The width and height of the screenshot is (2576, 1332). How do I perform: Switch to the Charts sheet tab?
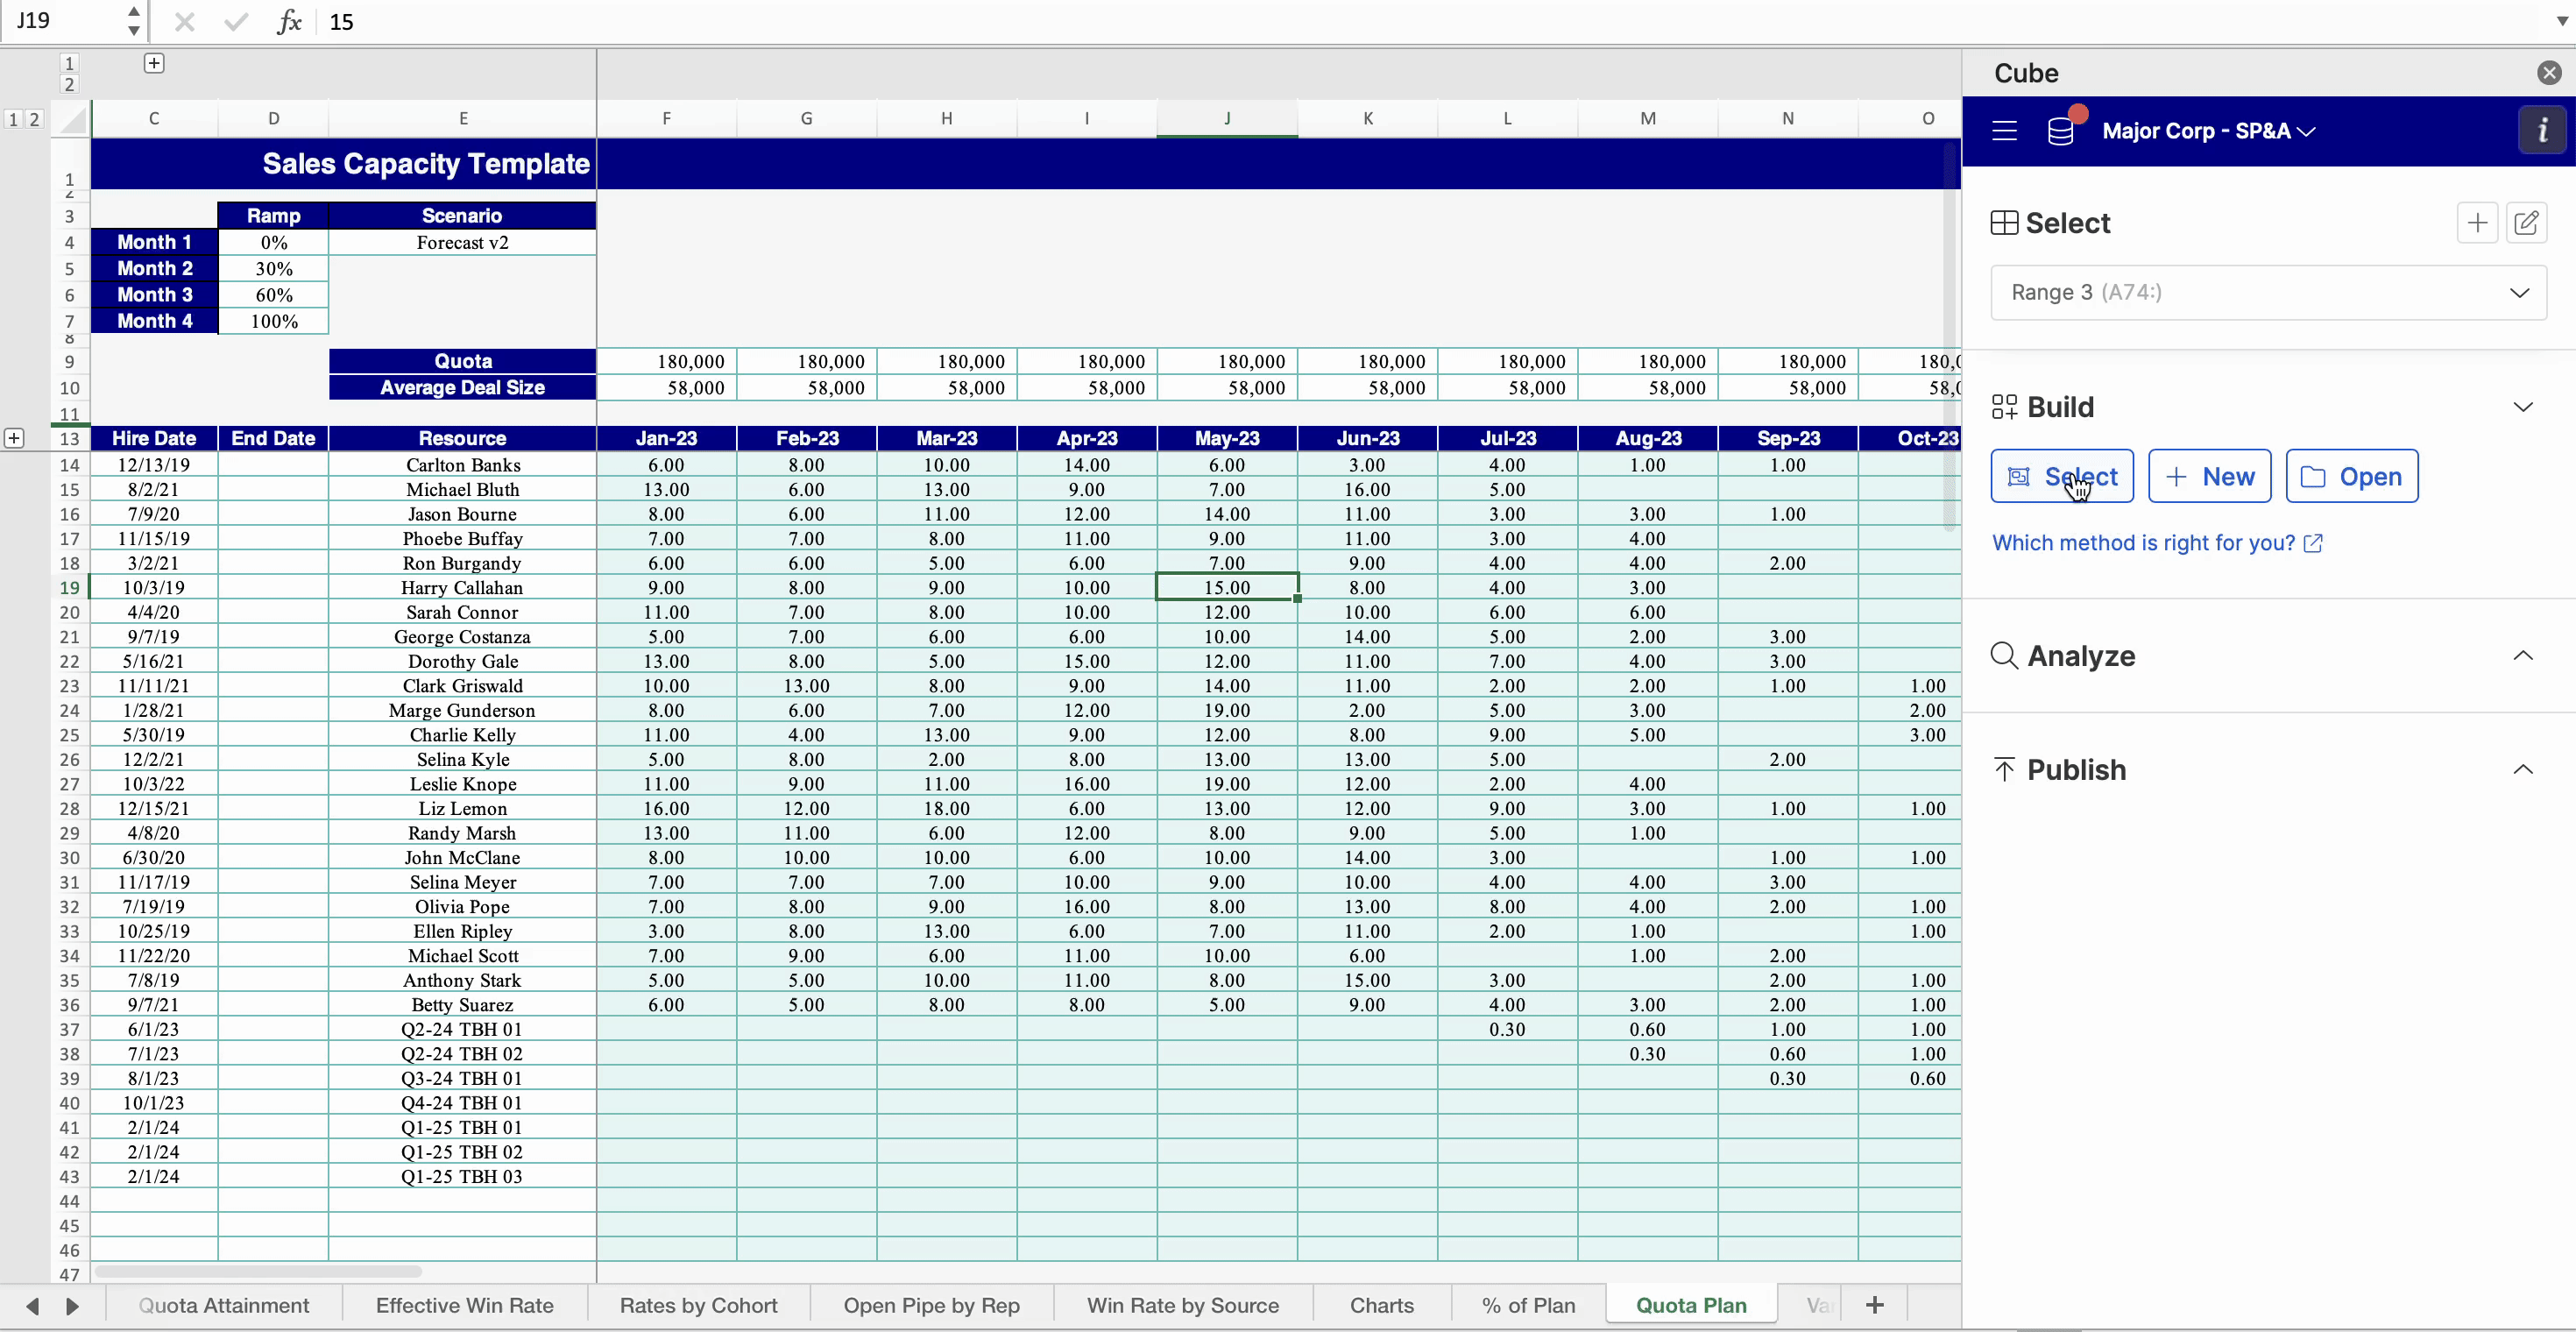(x=1382, y=1305)
